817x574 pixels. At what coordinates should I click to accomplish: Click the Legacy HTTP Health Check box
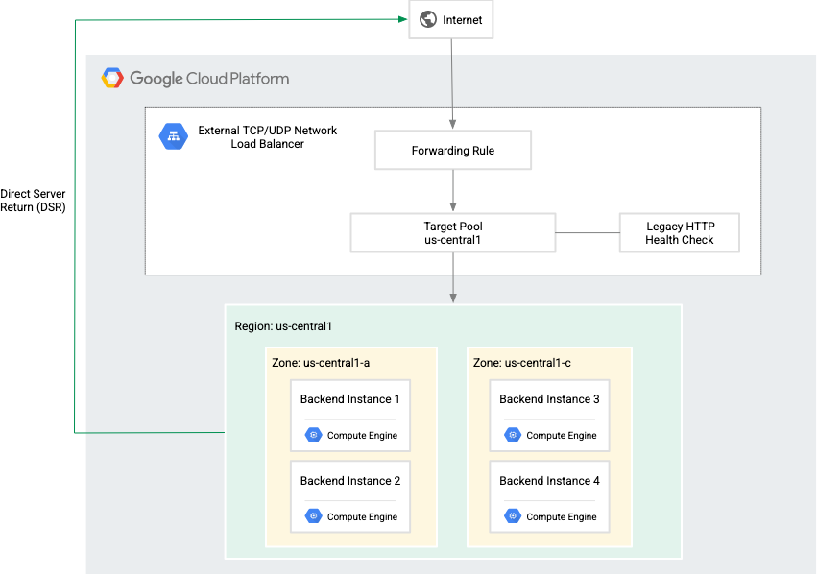pyautogui.click(x=680, y=233)
